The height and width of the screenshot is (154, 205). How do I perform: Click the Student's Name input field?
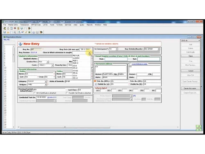pyautogui.click(x=55, y=59)
